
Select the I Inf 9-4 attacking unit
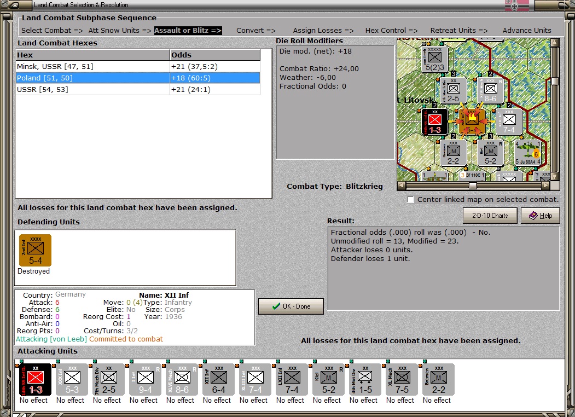(x=145, y=379)
